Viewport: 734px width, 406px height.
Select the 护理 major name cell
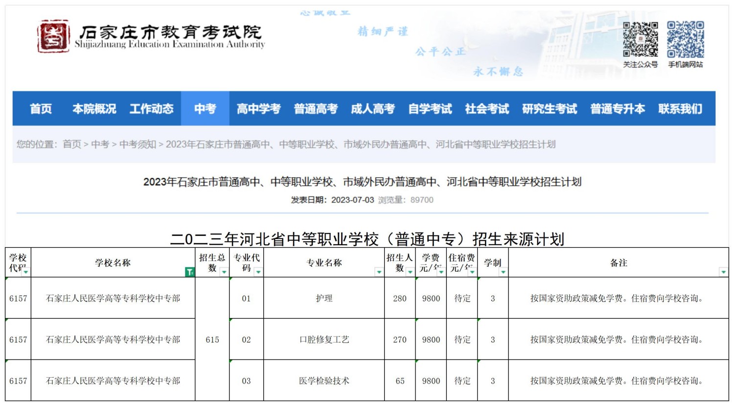pyautogui.click(x=324, y=299)
